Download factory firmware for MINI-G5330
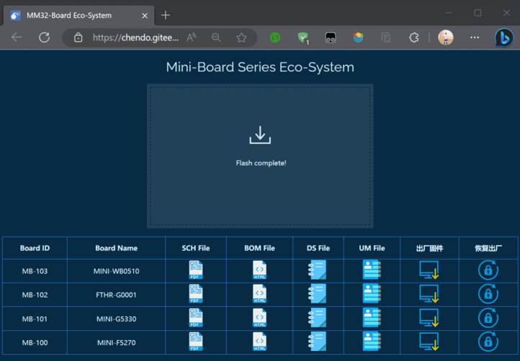This screenshot has height=361, width=520. click(429, 318)
